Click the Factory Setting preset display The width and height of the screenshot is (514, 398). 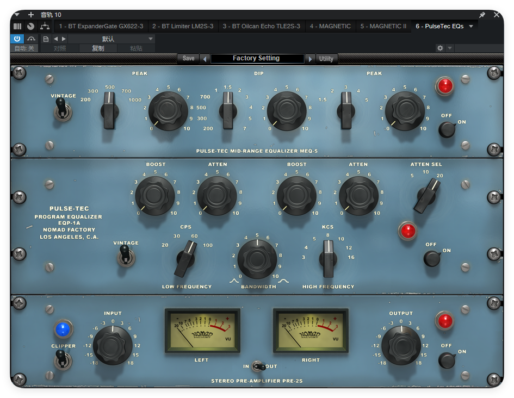tap(257, 58)
